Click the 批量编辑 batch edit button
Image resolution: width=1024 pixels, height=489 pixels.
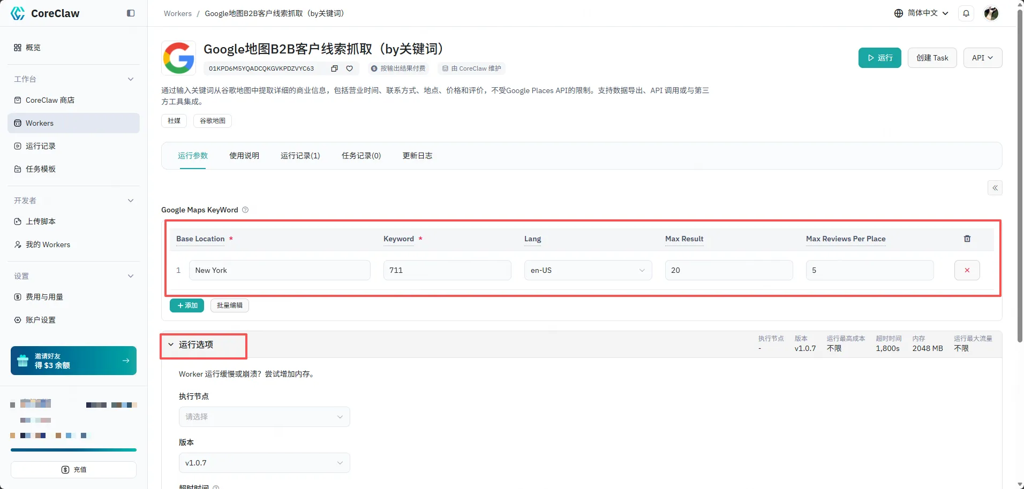point(230,305)
